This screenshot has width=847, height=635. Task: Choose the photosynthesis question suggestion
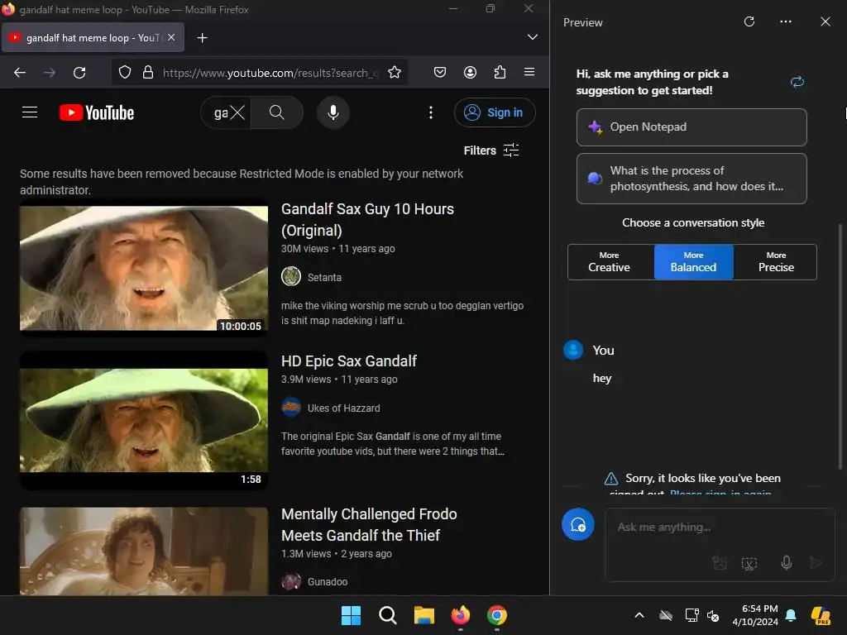(691, 179)
